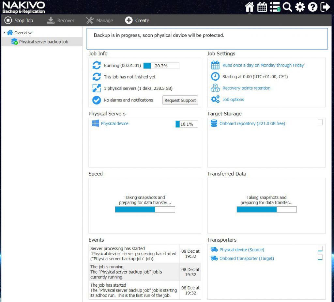This screenshot has height=302, width=334.
Task: Collapse the Overview tree node
Action: point(4,33)
